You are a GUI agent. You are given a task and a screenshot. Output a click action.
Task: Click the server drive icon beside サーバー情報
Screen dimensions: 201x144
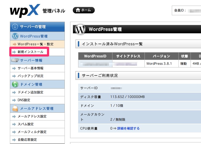click(15, 60)
